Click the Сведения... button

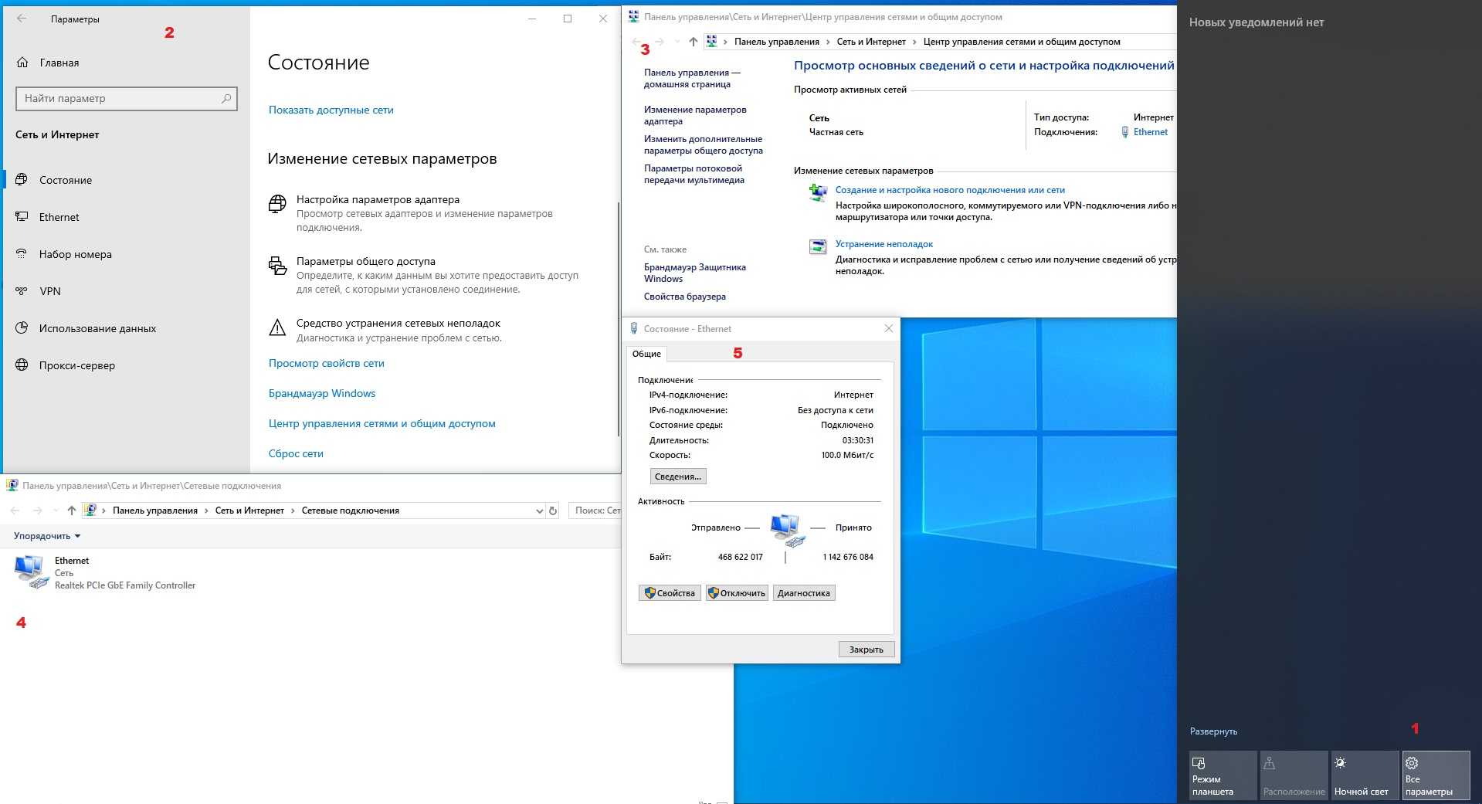tap(677, 477)
